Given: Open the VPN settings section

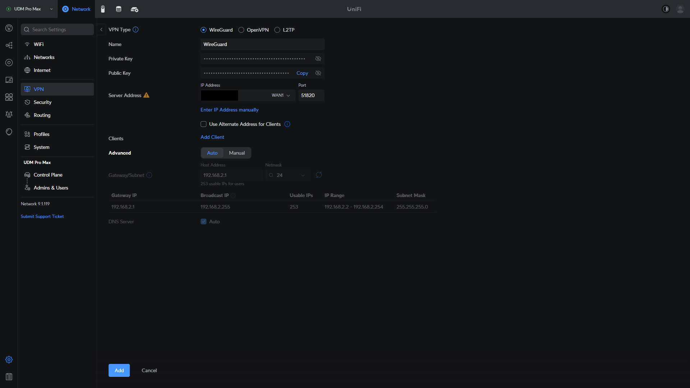Looking at the screenshot, I should [x=57, y=89].
